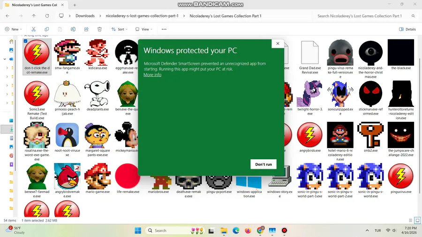Click the Don't run button
422x237 pixels.
[x=263, y=164]
